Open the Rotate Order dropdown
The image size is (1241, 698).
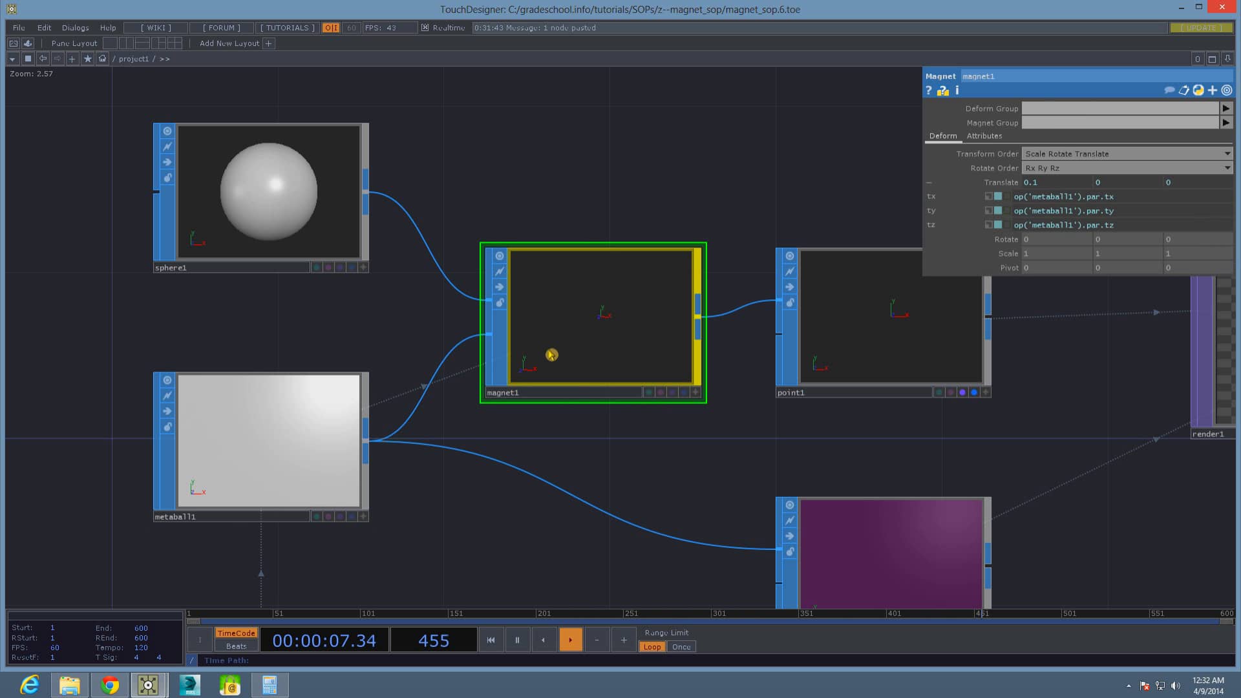click(x=1227, y=167)
